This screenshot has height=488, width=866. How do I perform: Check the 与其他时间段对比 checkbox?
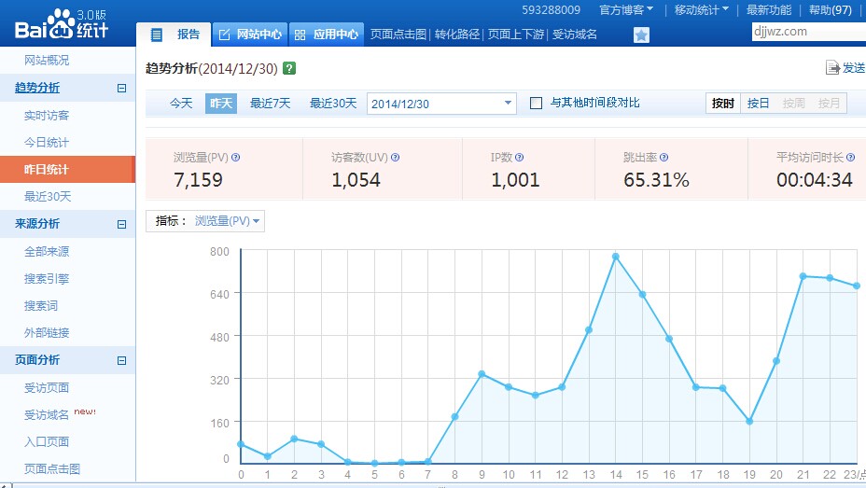tap(536, 104)
